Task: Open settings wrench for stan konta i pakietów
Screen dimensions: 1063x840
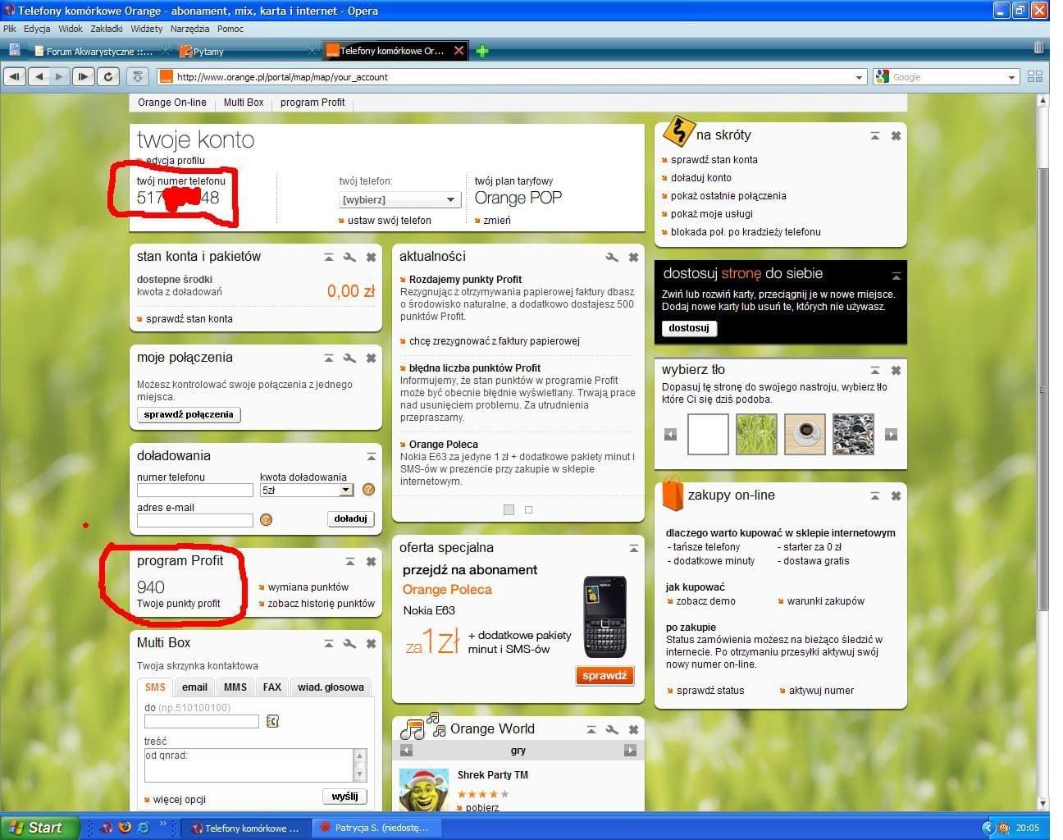Action: 349,258
